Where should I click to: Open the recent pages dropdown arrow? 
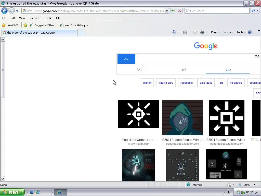click(17, 11)
